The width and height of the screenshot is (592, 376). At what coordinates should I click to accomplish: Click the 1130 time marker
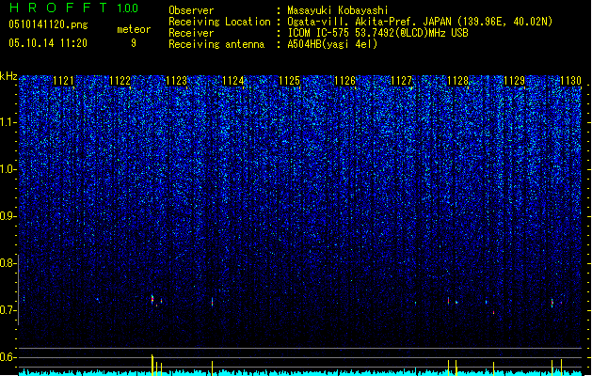[x=570, y=81]
